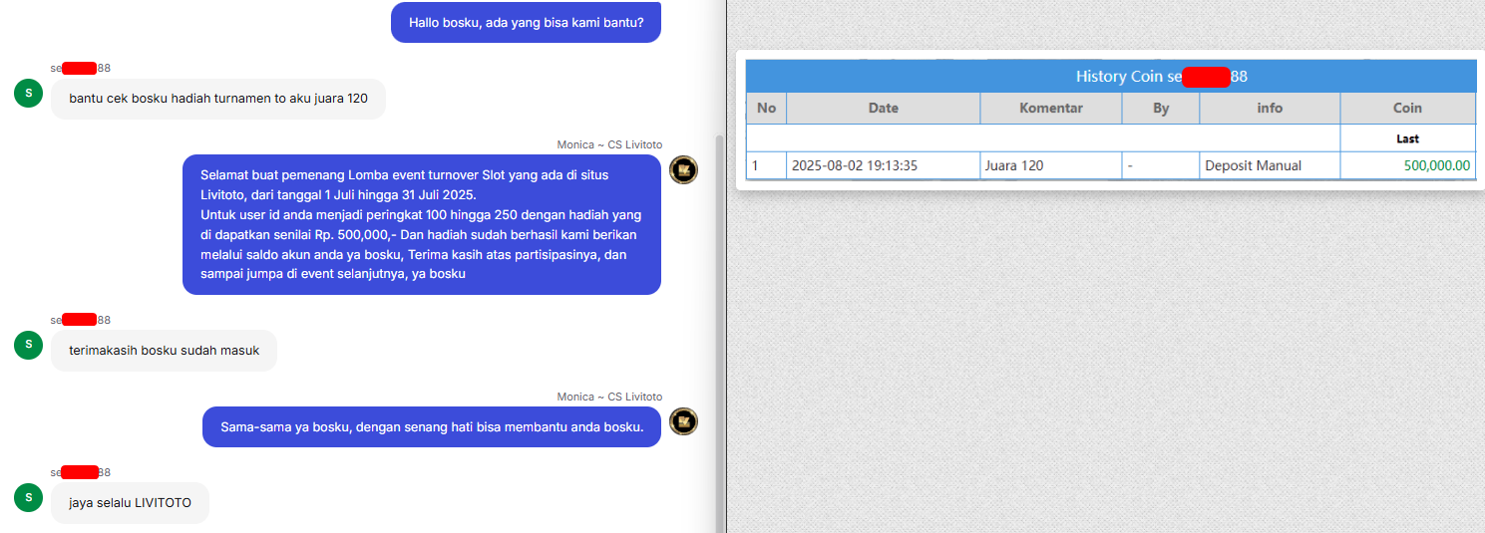Viewport: 1485px width, 533px height.
Task: Select the 'jaya selalu LIVITOTO' message
Action: [x=130, y=503]
